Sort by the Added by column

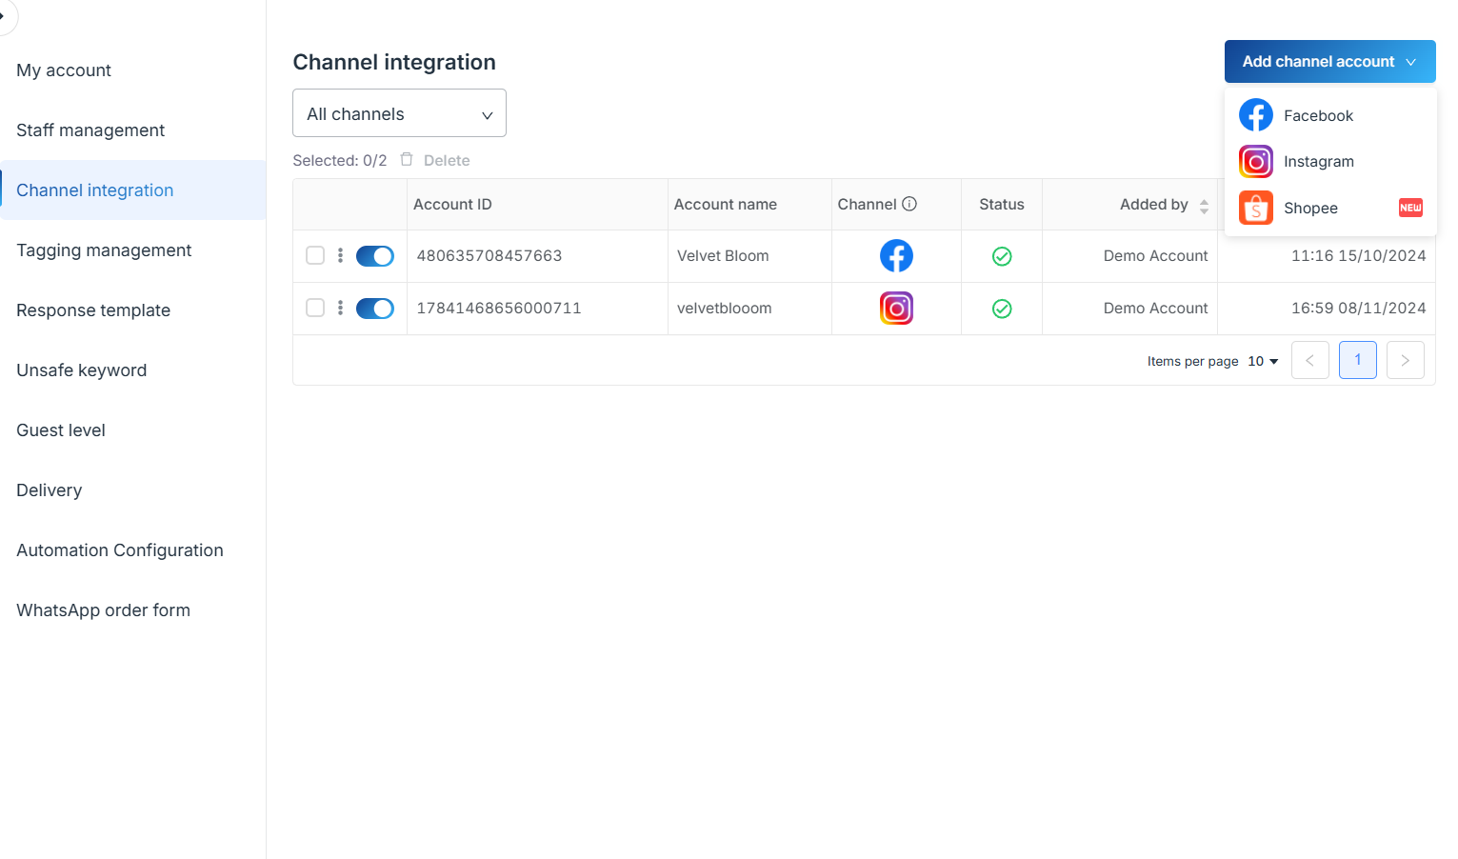point(1204,206)
